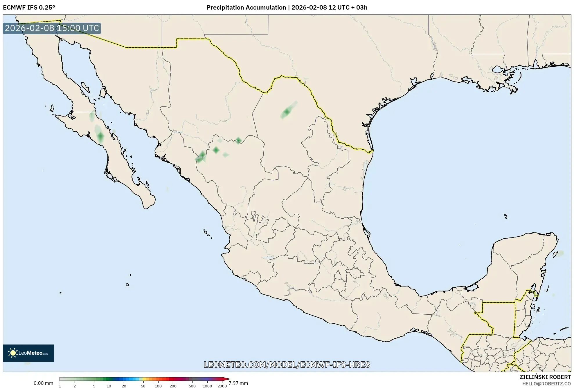The height and width of the screenshot is (388, 574).
Task: Expand the .com suffix on LeoMeteo logo
Action: tap(46, 354)
